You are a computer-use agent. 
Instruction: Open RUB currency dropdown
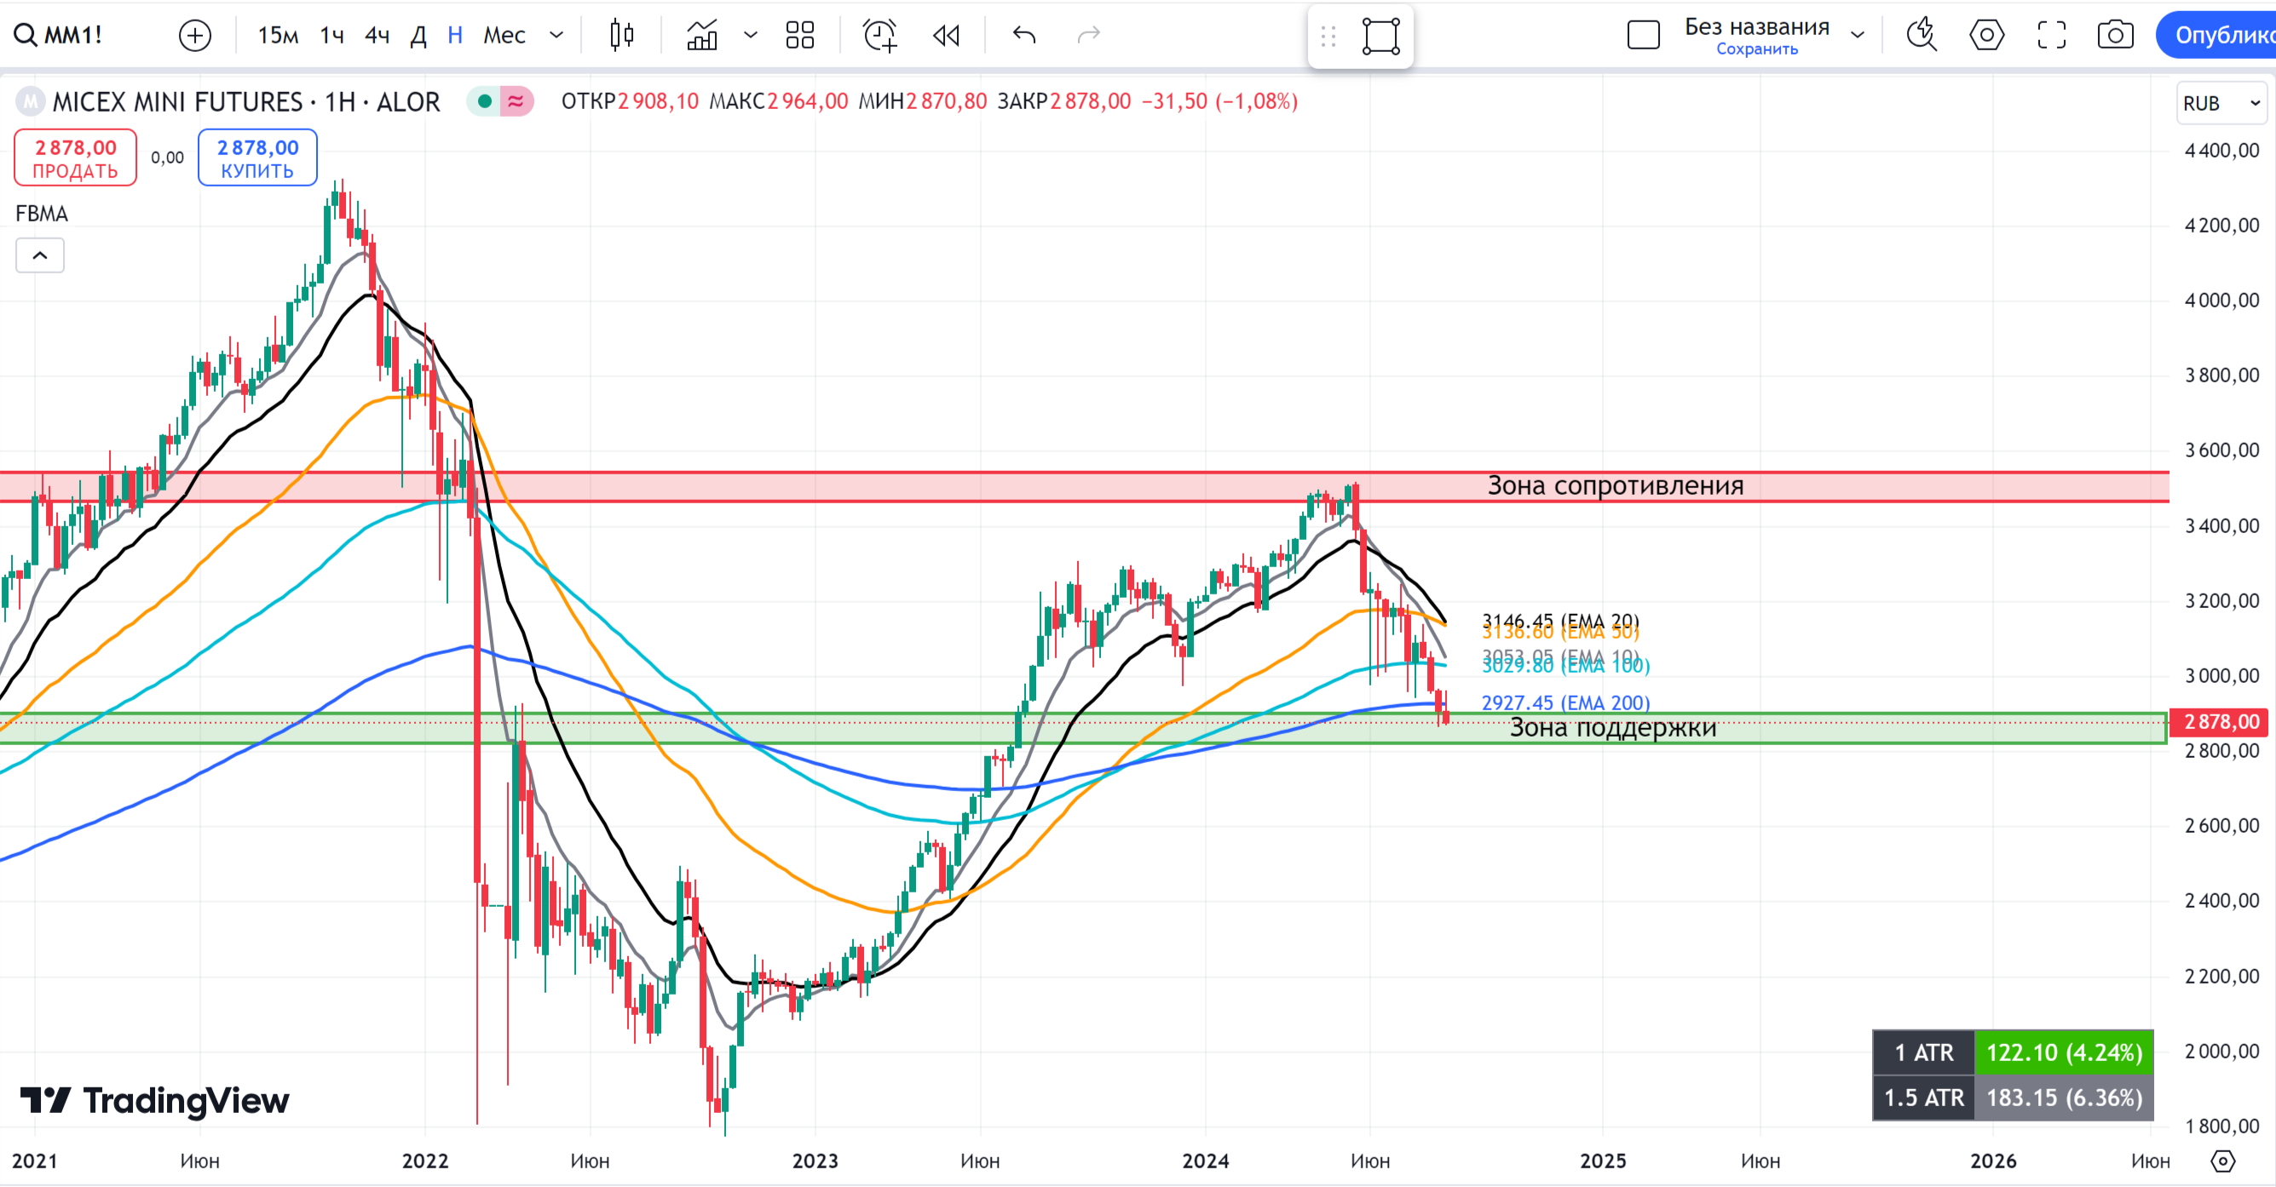point(2221,103)
